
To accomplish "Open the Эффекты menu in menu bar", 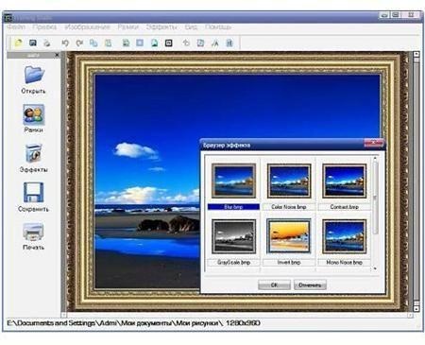I will coord(161,27).
